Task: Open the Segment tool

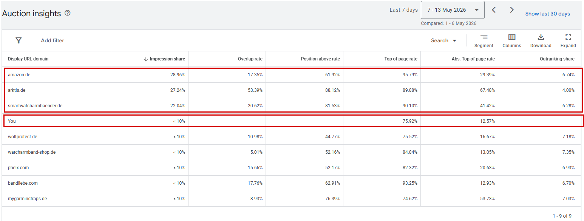Action: (x=484, y=41)
